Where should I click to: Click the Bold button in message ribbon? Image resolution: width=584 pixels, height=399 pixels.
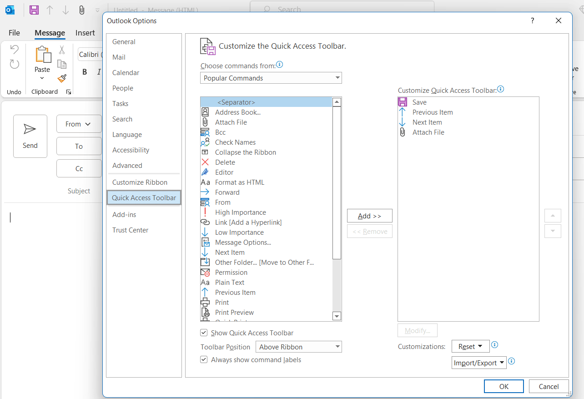click(85, 72)
